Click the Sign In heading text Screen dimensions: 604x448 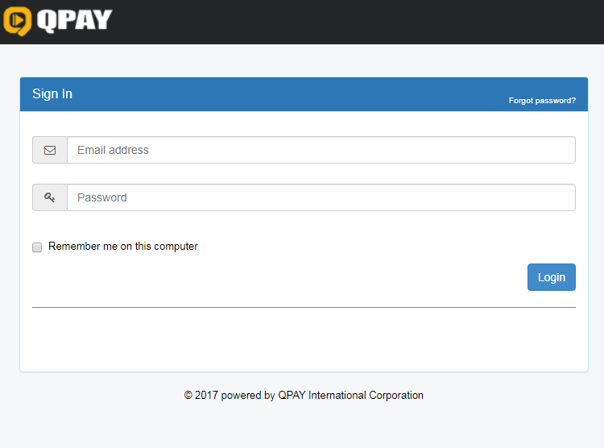click(x=52, y=94)
